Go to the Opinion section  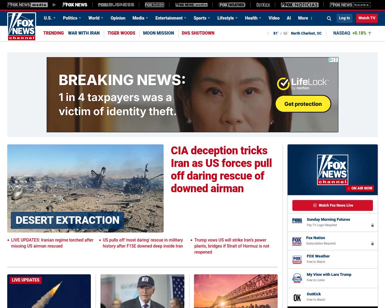[x=118, y=18]
